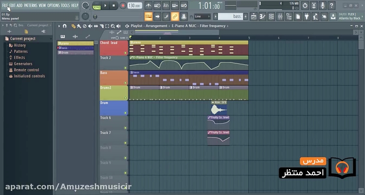Select the Playback speaker tool in playlist
The image size is (365, 195).
click(118, 26)
